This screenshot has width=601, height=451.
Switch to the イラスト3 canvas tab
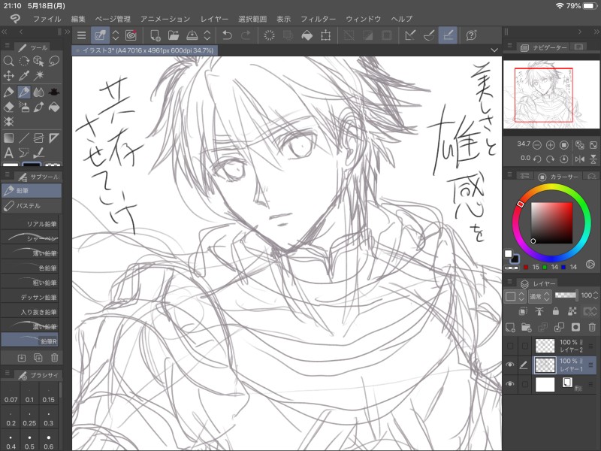tap(145, 50)
